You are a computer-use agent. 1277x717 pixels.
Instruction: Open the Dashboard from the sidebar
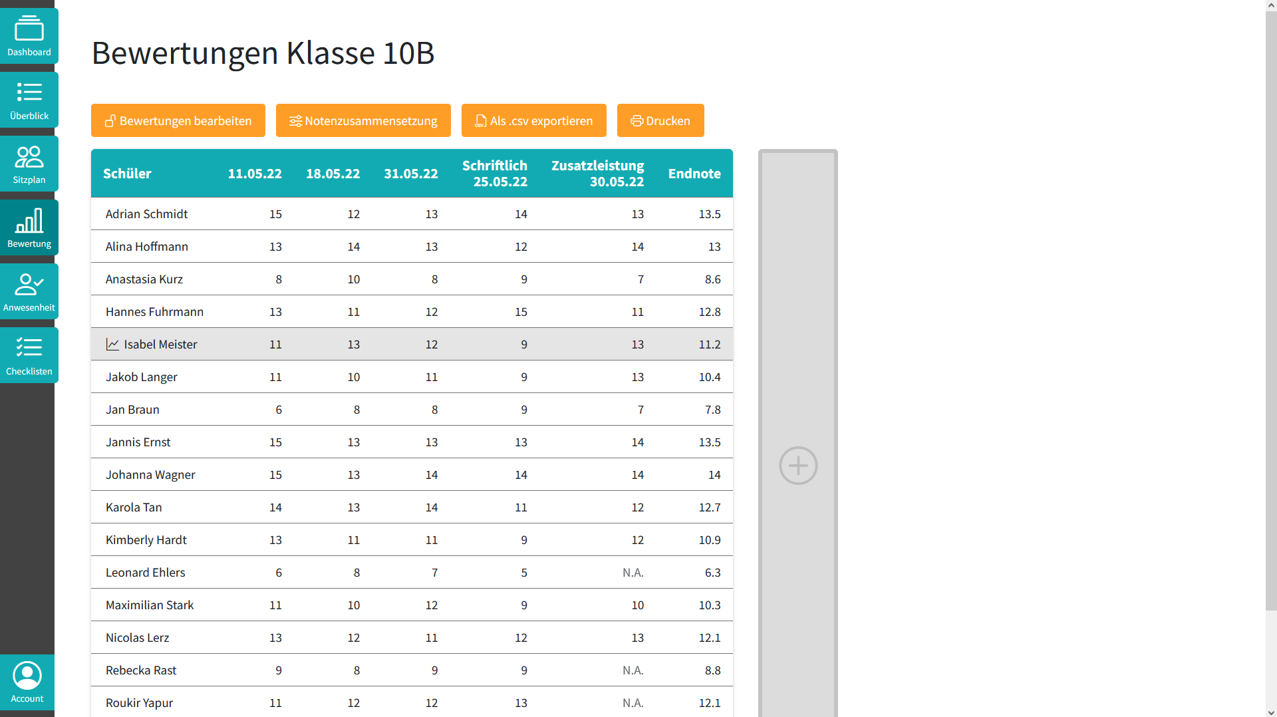click(x=29, y=35)
